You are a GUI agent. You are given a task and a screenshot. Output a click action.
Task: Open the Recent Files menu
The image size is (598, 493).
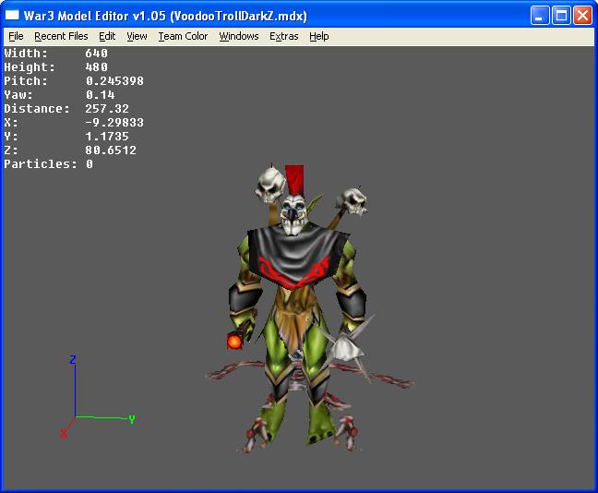click(x=61, y=36)
